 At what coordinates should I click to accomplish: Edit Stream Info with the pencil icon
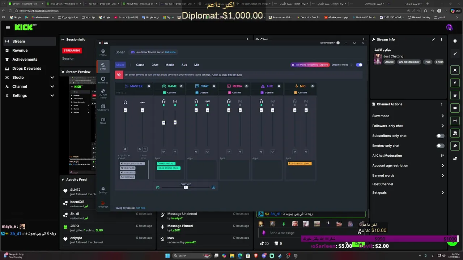click(433, 39)
